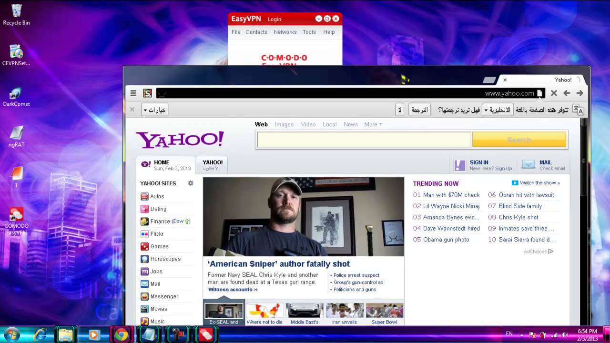Select the Web search tab
Screen dimensions: 610x343
[261, 124]
